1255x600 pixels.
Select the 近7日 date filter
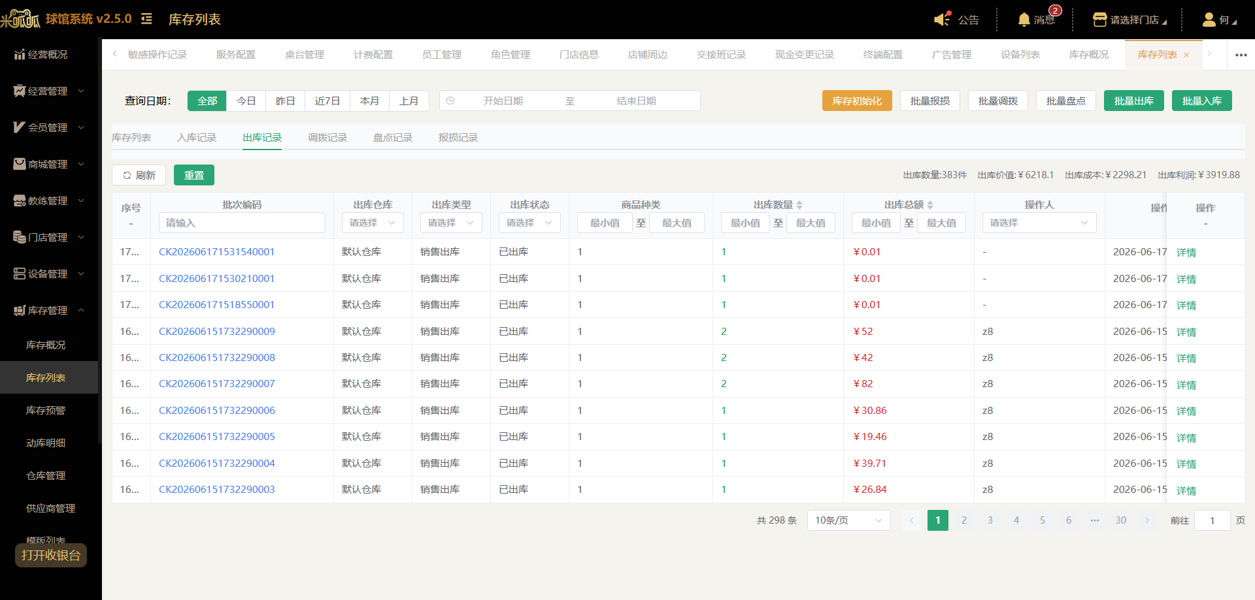coord(327,101)
